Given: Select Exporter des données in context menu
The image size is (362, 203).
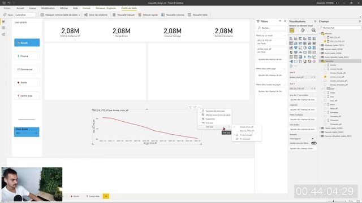Looking at the screenshot, I should (x=215, y=111).
